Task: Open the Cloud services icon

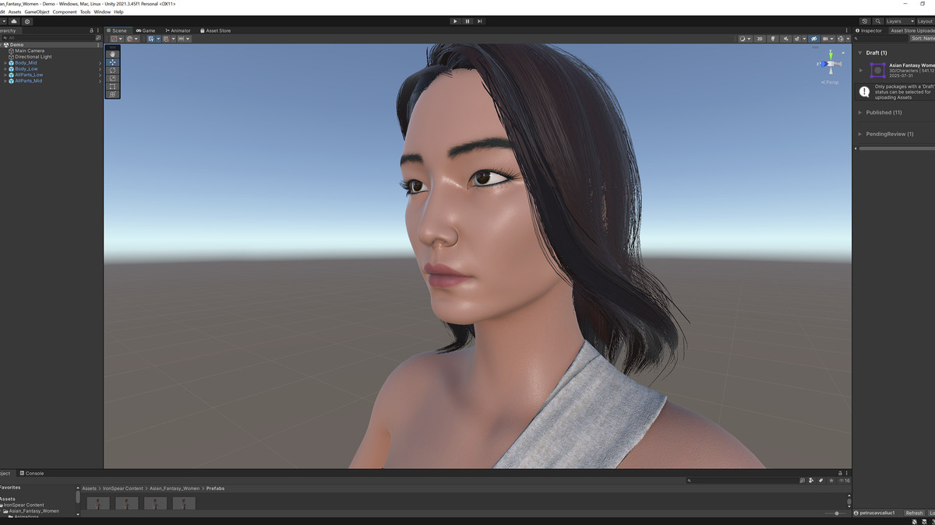Action: [14, 21]
